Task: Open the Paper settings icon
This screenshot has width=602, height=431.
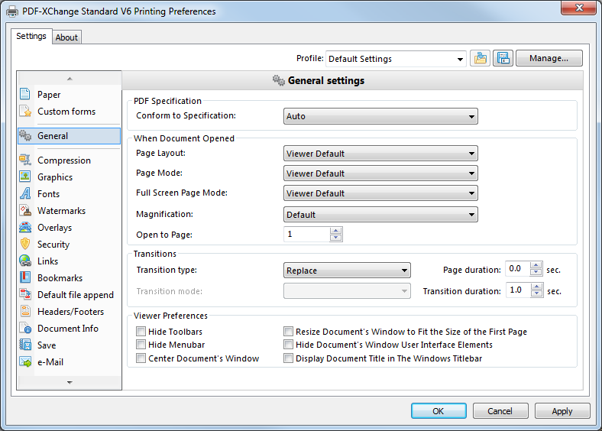Action: [x=25, y=94]
